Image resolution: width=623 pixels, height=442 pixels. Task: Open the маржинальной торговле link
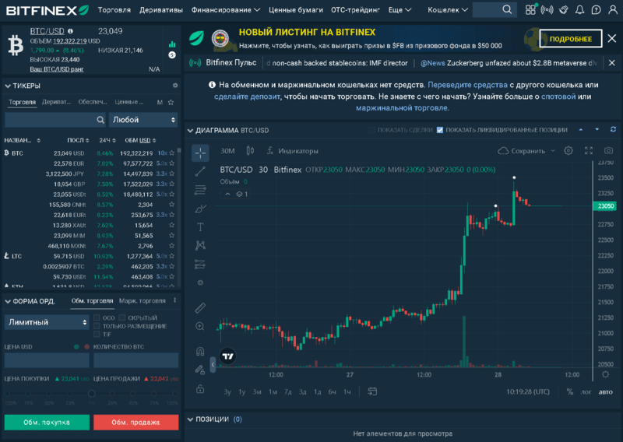click(x=401, y=107)
